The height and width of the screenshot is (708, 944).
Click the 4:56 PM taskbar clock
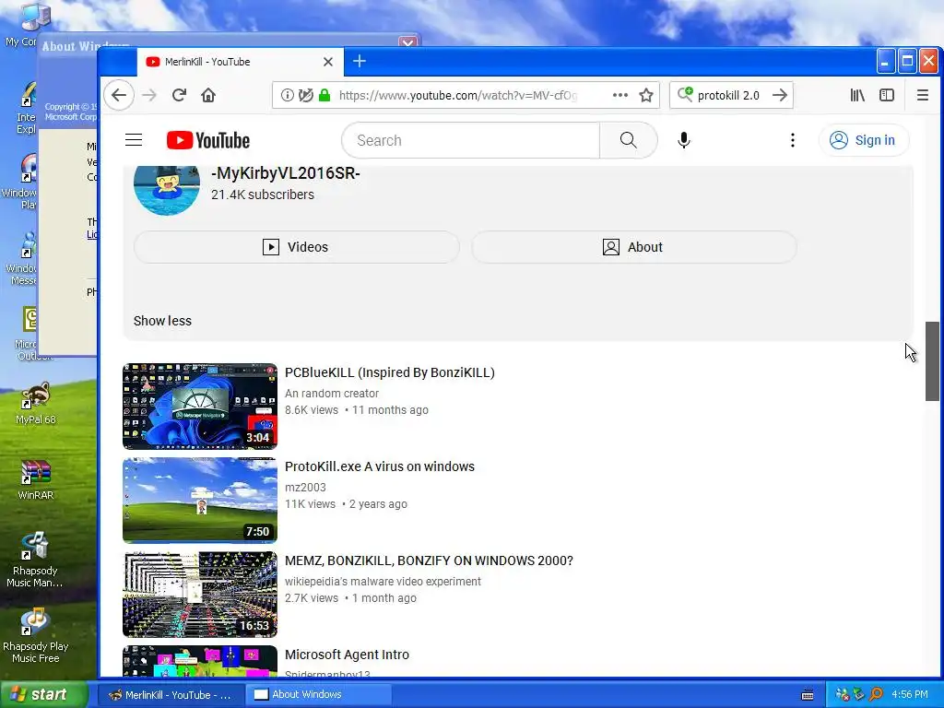tap(910, 694)
